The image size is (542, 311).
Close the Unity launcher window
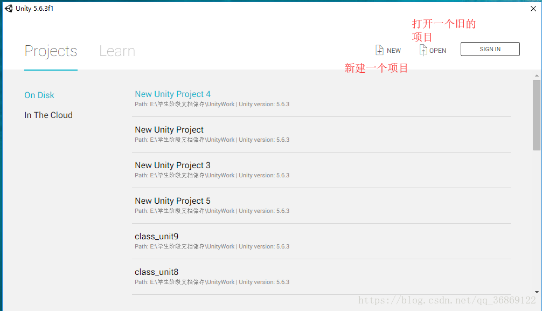(x=533, y=9)
